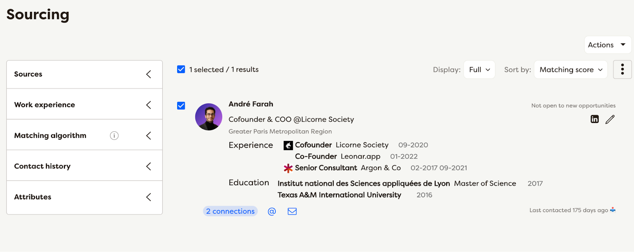Open André Farah's LinkedIn profile
Viewport: 634px width, 252px height.
(x=594, y=118)
